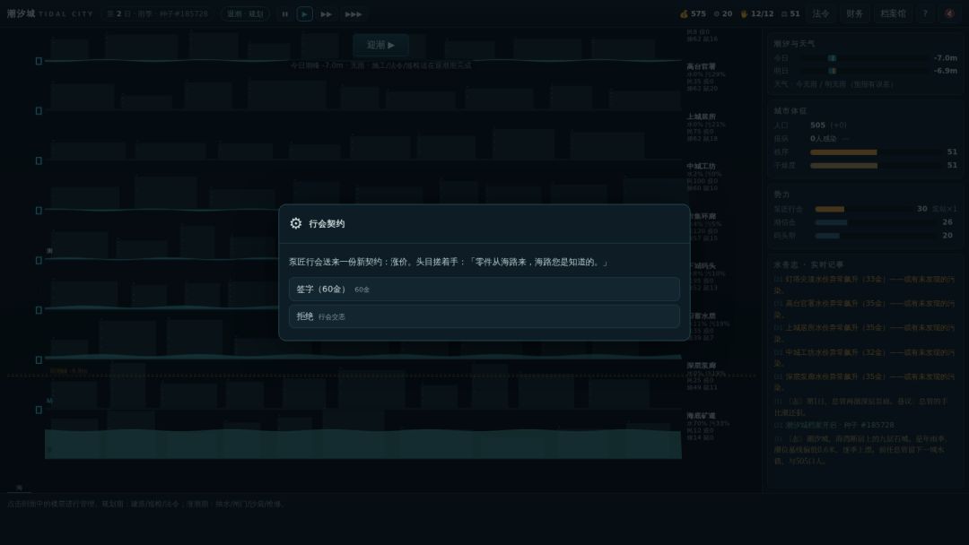Sign the contract with 签字（60金）
The width and height of the screenshot is (969, 545).
point(484,289)
